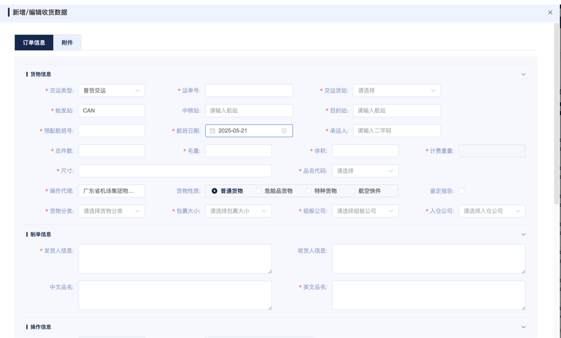Image resolution: width=561 pixels, height=338 pixels.
Task: Select the 危险品货物 radio option
Action: pos(259,191)
